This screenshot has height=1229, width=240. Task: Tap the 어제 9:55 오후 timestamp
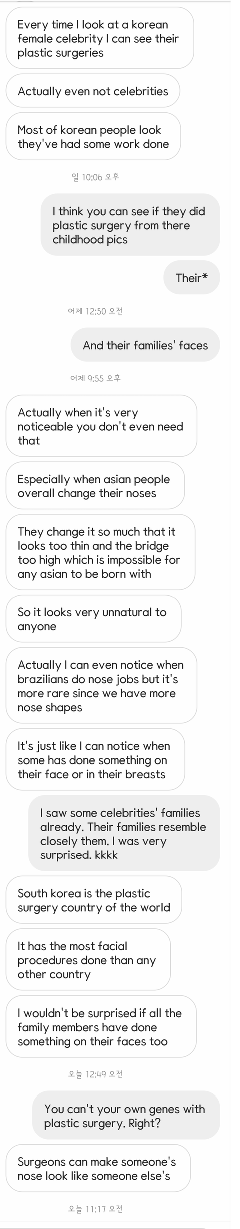click(x=95, y=378)
